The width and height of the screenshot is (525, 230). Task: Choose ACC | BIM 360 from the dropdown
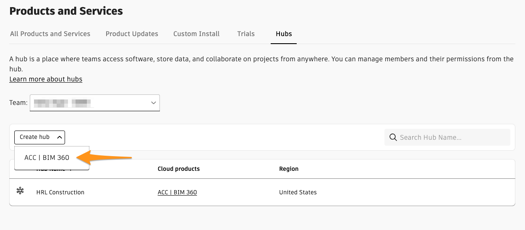47,158
